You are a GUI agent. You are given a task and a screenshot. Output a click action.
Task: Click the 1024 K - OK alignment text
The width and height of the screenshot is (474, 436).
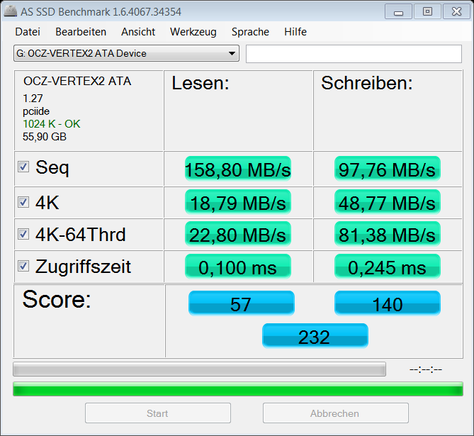click(52, 124)
